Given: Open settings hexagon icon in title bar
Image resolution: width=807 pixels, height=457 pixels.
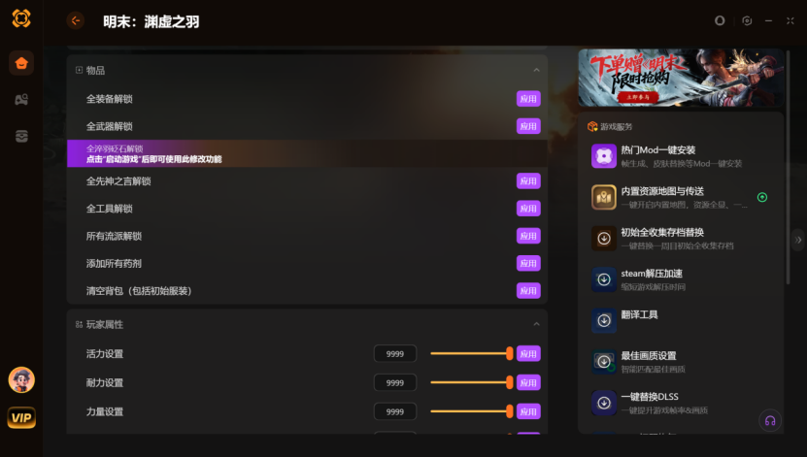Looking at the screenshot, I should [747, 20].
